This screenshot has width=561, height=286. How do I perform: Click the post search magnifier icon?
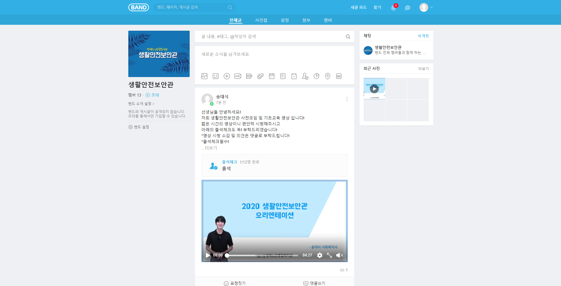(x=348, y=37)
